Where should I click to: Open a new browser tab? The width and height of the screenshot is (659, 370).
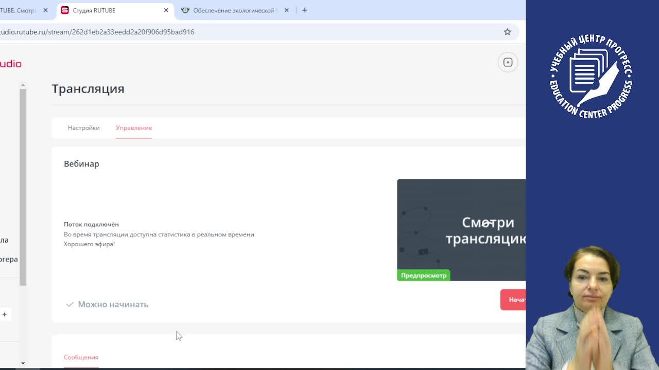305,10
